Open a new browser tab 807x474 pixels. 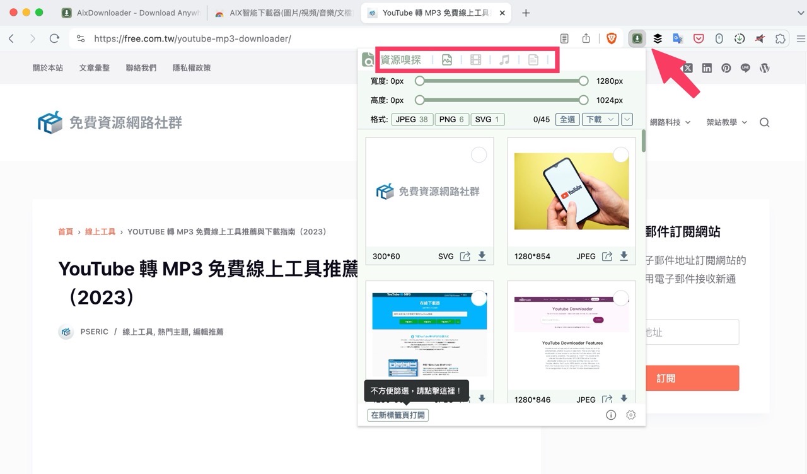(526, 13)
